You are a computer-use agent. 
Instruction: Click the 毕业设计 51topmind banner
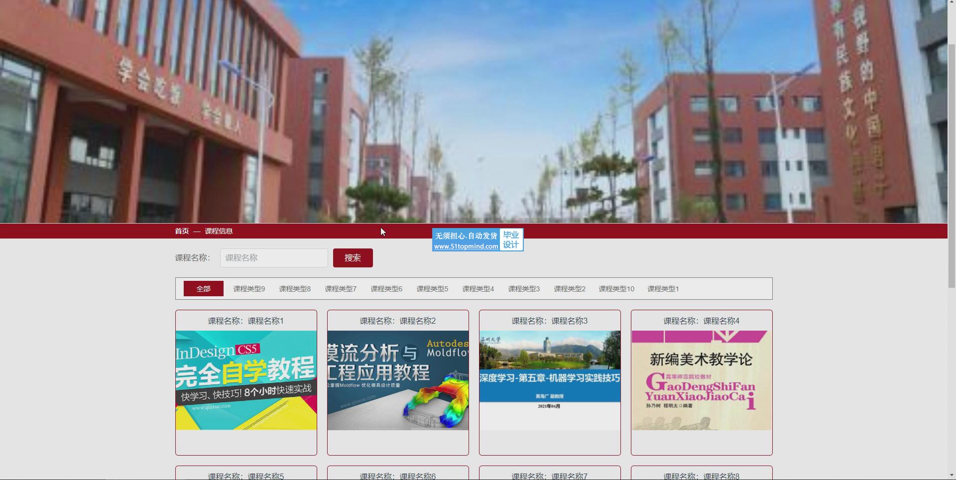point(478,240)
